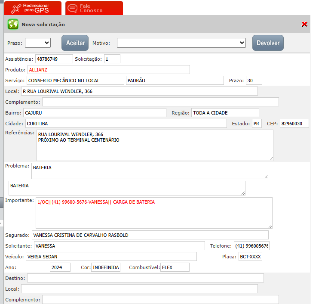Screen dimensions: 328x304
Task: Click the Combustível field showing FLEX
Action: (x=175, y=267)
